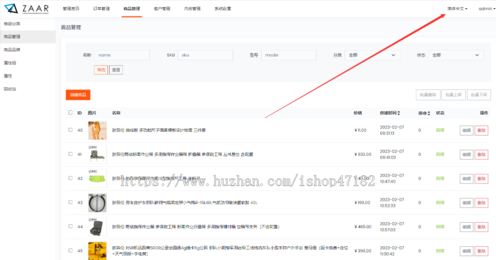
Task: Delete product ID 43
Action: pyautogui.click(x=482, y=203)
